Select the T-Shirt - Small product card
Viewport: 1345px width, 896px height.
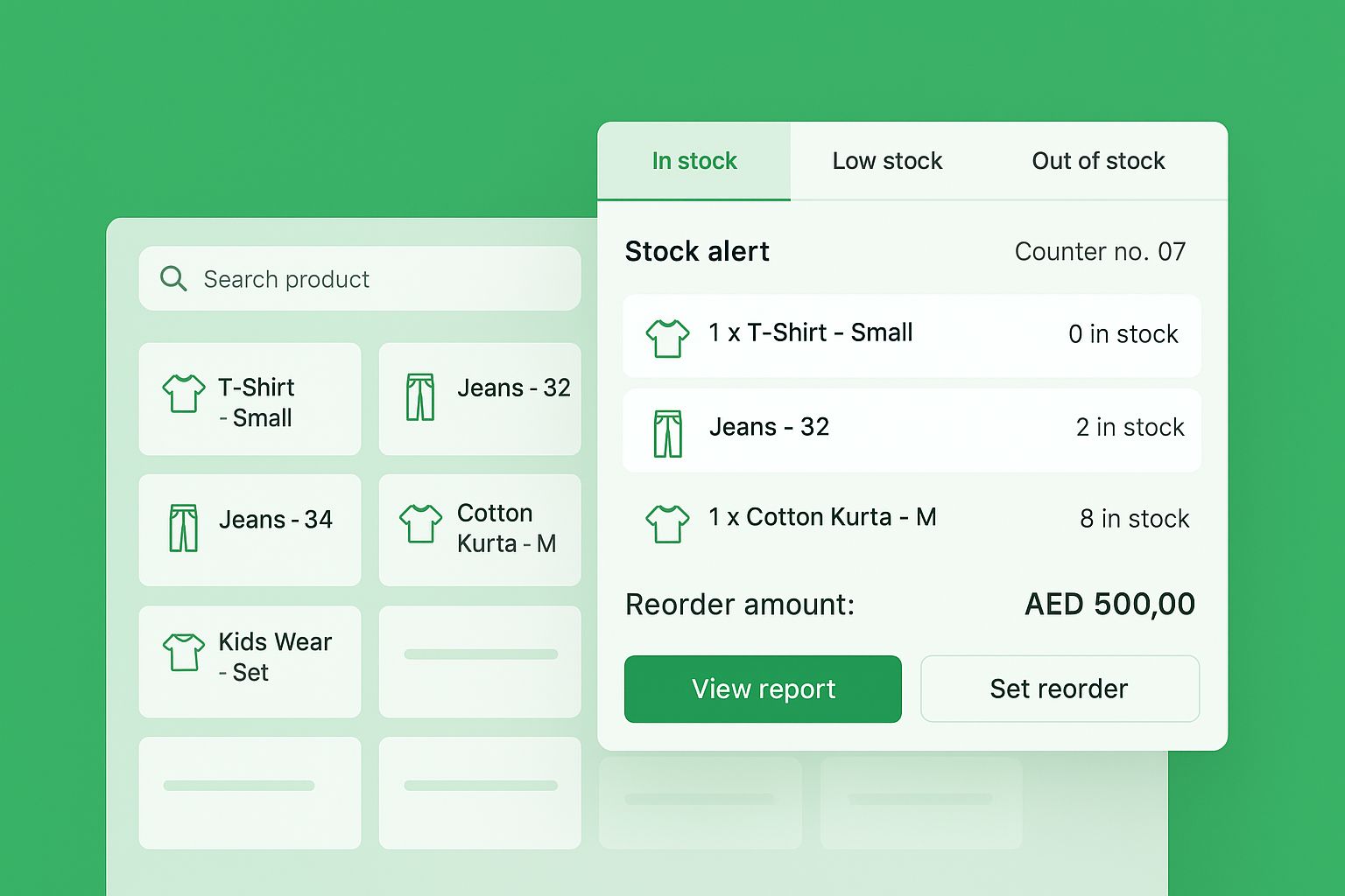(x=250, y=399)
